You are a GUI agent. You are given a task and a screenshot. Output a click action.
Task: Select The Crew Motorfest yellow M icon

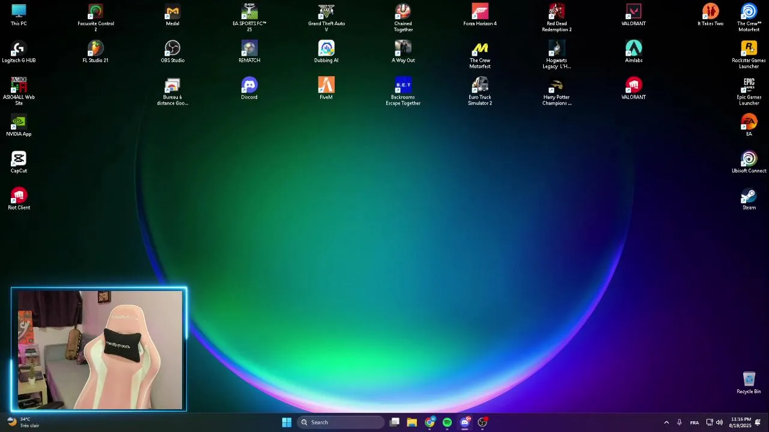(480, 55)
